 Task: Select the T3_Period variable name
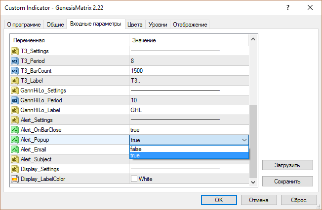click(33, 61)
